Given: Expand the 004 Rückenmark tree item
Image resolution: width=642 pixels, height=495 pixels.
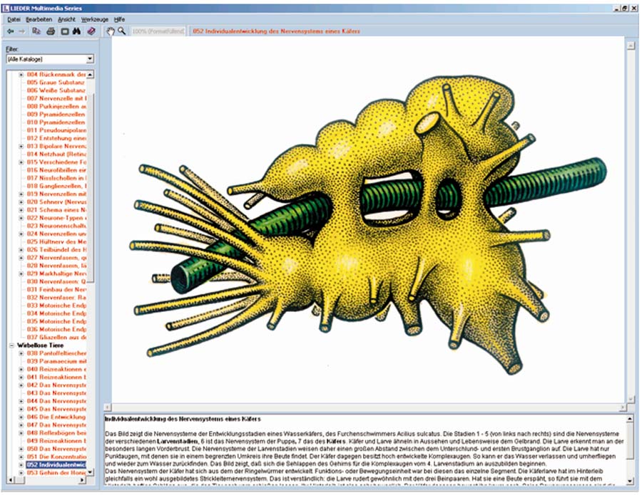Looking at the screenshot, I should [21, 74].
